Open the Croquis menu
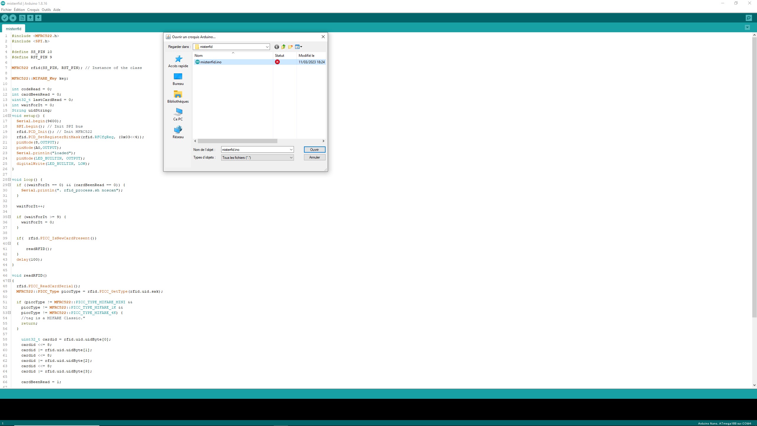Image resolution: width=757 pixels, height=426 pixels. [33, 10]
